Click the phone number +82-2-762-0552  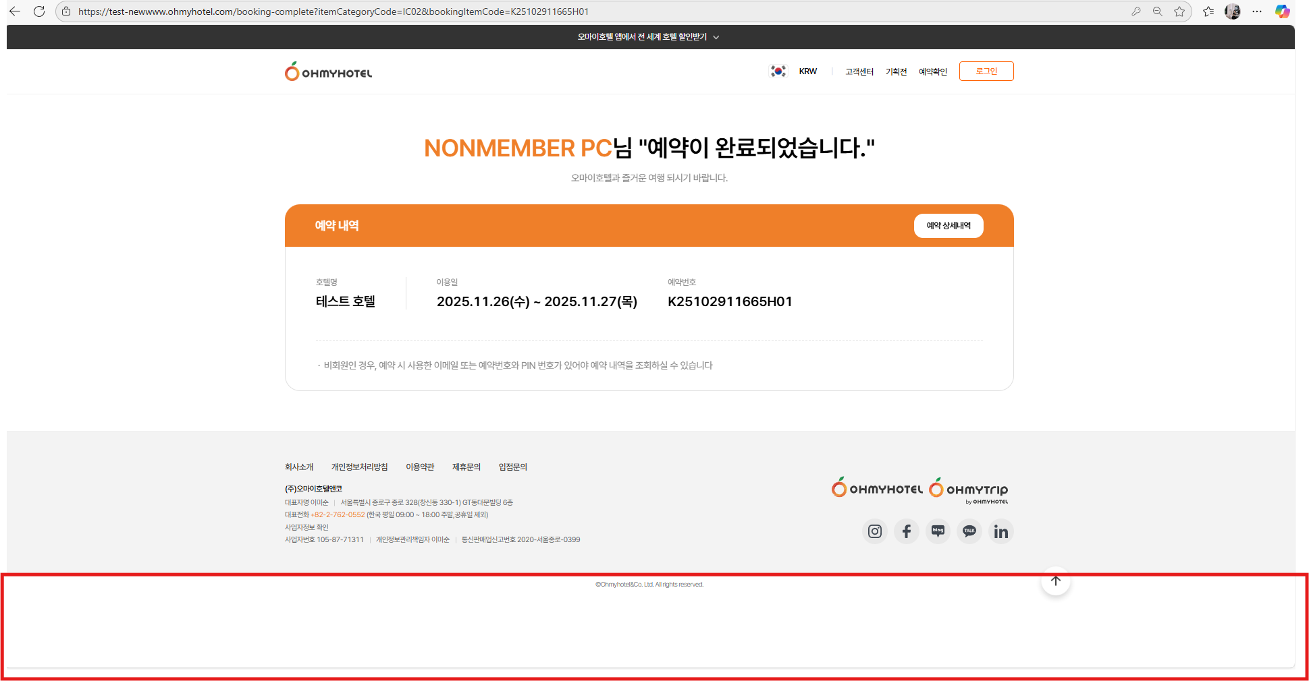338,514
